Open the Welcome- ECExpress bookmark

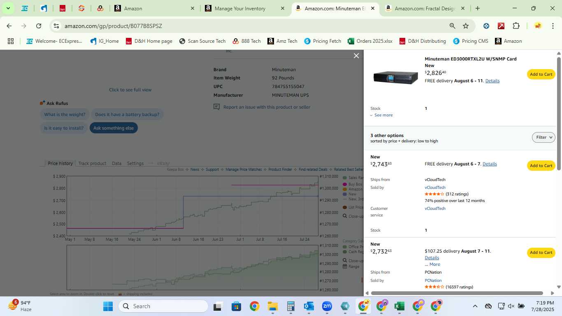[54, 41]
